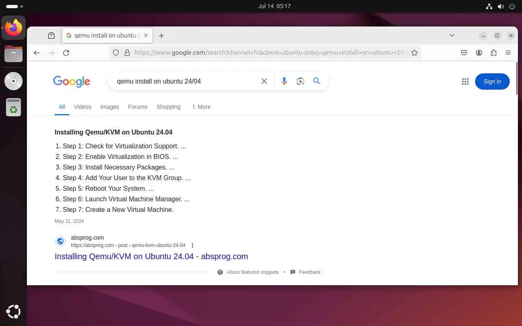Click the Firefox forward arrow
522x326 pixels.
pos(51,53)
